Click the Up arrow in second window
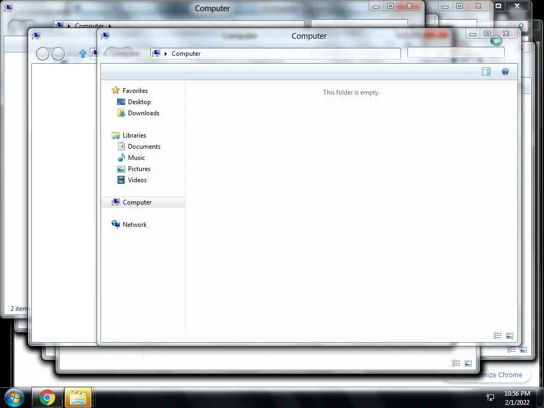This screenshot has width=544, height=408. pyautogui.click(x=82, y=54)
